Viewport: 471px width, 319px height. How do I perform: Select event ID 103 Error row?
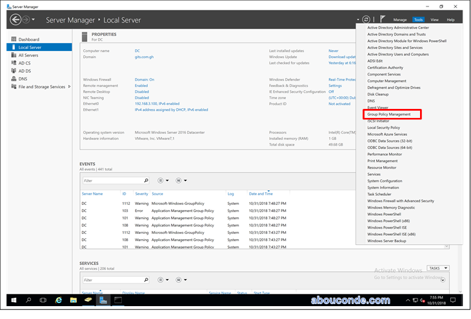[183, 211]
